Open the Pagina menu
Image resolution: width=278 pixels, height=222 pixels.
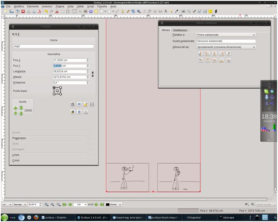(60, 6)
